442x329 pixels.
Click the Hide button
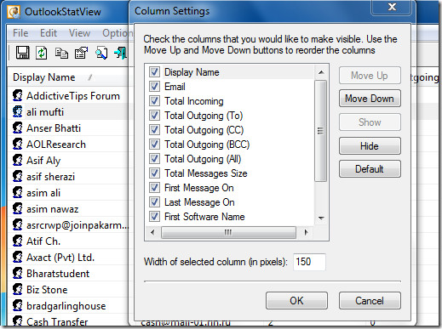click(370, 146)
